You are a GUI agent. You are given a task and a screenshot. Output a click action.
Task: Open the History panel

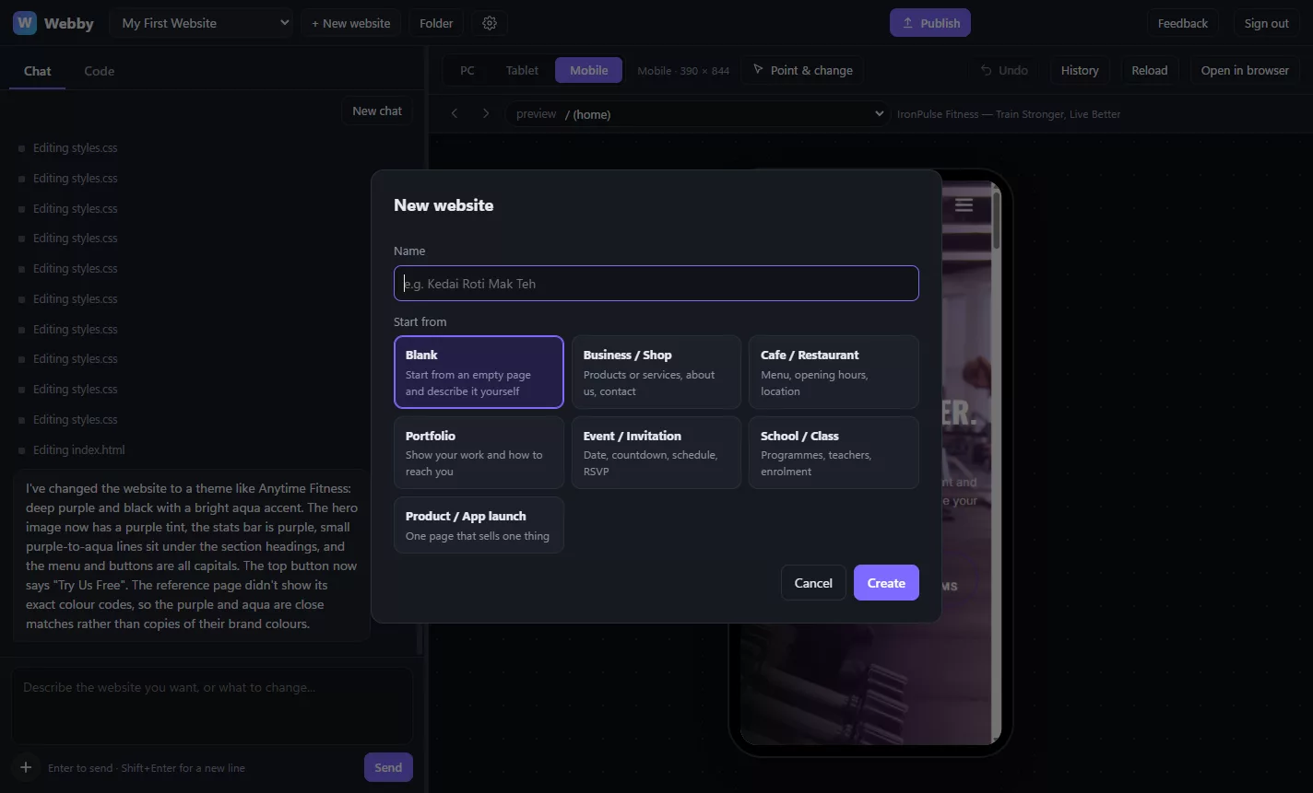(1080, 70)
